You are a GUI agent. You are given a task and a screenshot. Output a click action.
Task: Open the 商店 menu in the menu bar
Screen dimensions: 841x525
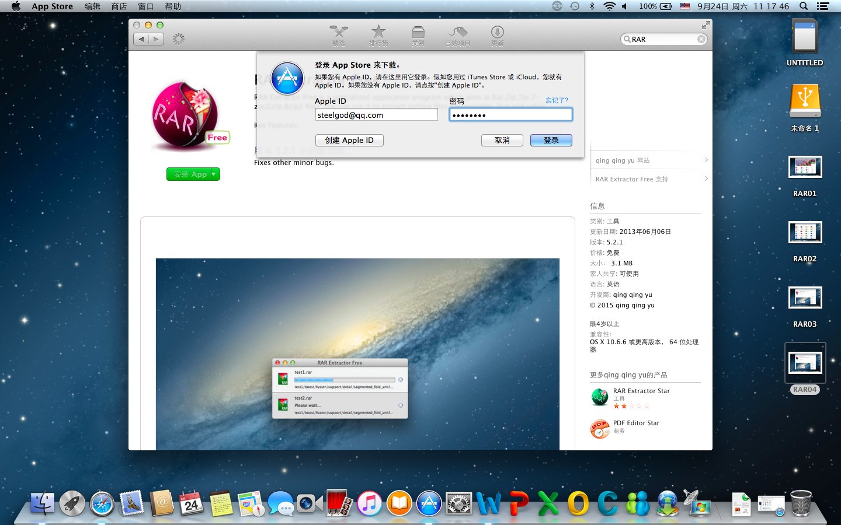coord(119,6)
